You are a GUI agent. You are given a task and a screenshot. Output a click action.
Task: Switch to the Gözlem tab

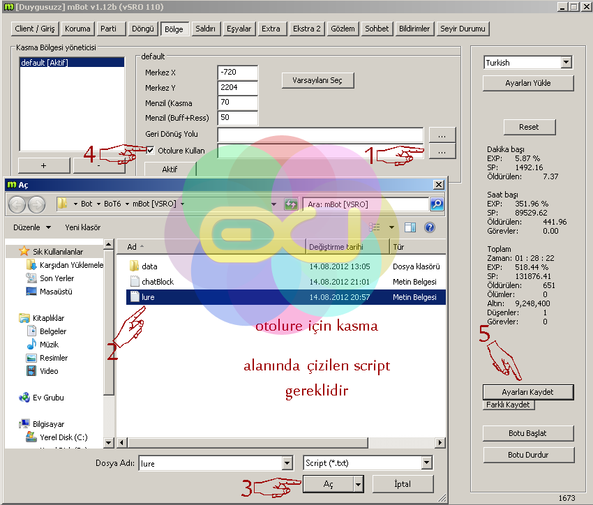click(x=343, y=29)
